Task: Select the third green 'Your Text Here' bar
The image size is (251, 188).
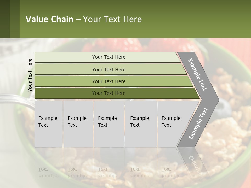Action: [x=114, y=81]
